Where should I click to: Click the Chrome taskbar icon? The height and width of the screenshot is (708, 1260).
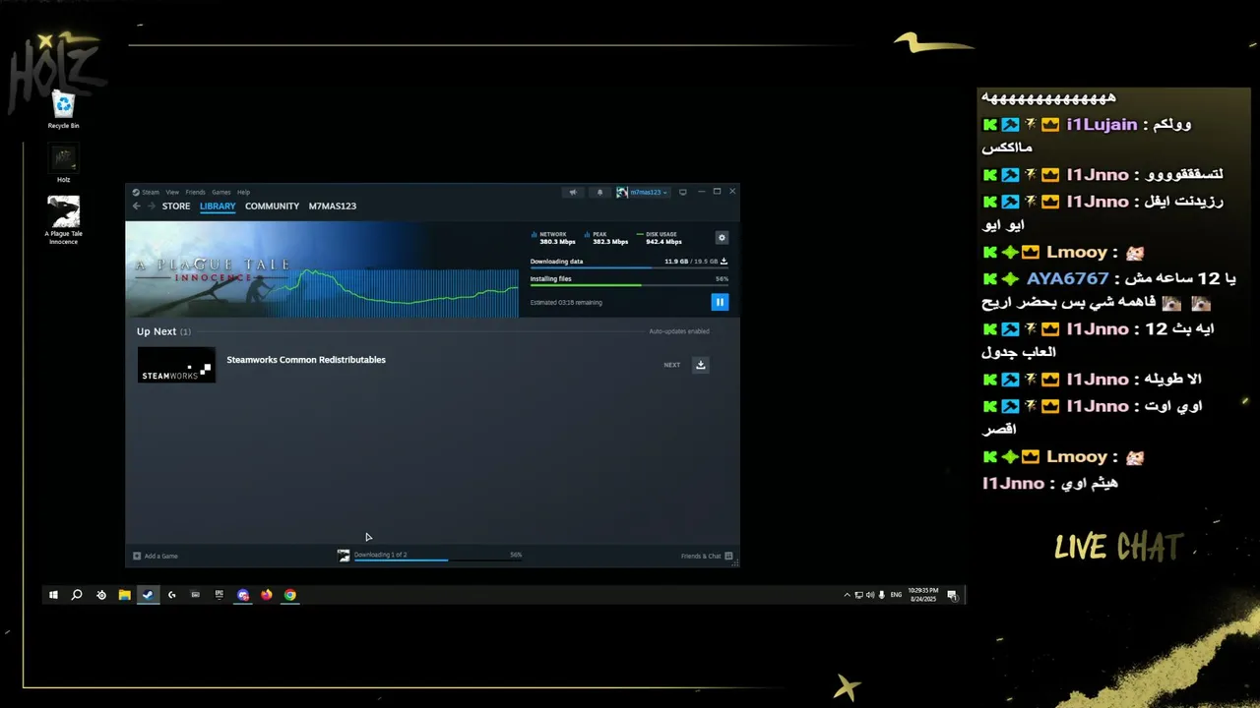[x=289, y=595]
